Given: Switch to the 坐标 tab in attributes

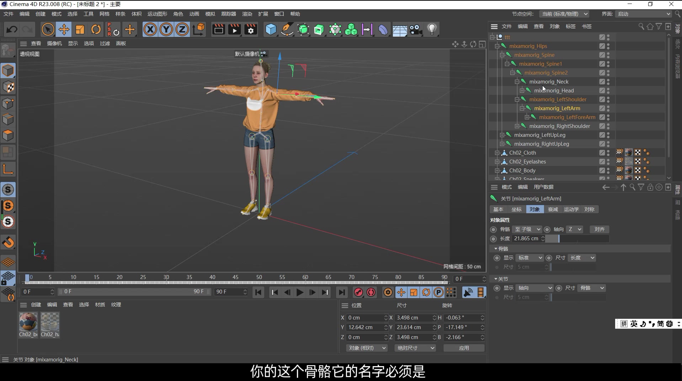Looking at the screenshot, I should [x=516, y=209].
